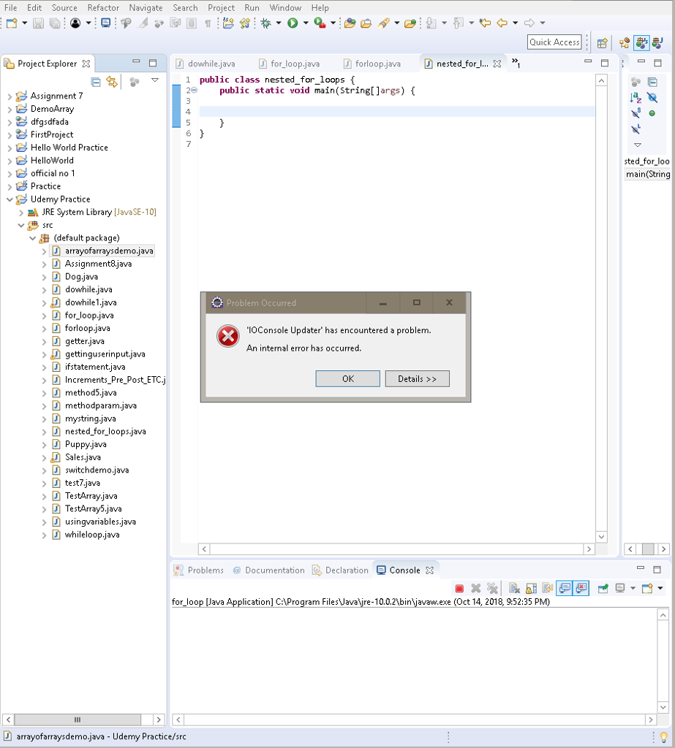The image size is (675, 748).
Task: Toggle Sort alphabetically in Outline view
Action: (x=636, y=98)
